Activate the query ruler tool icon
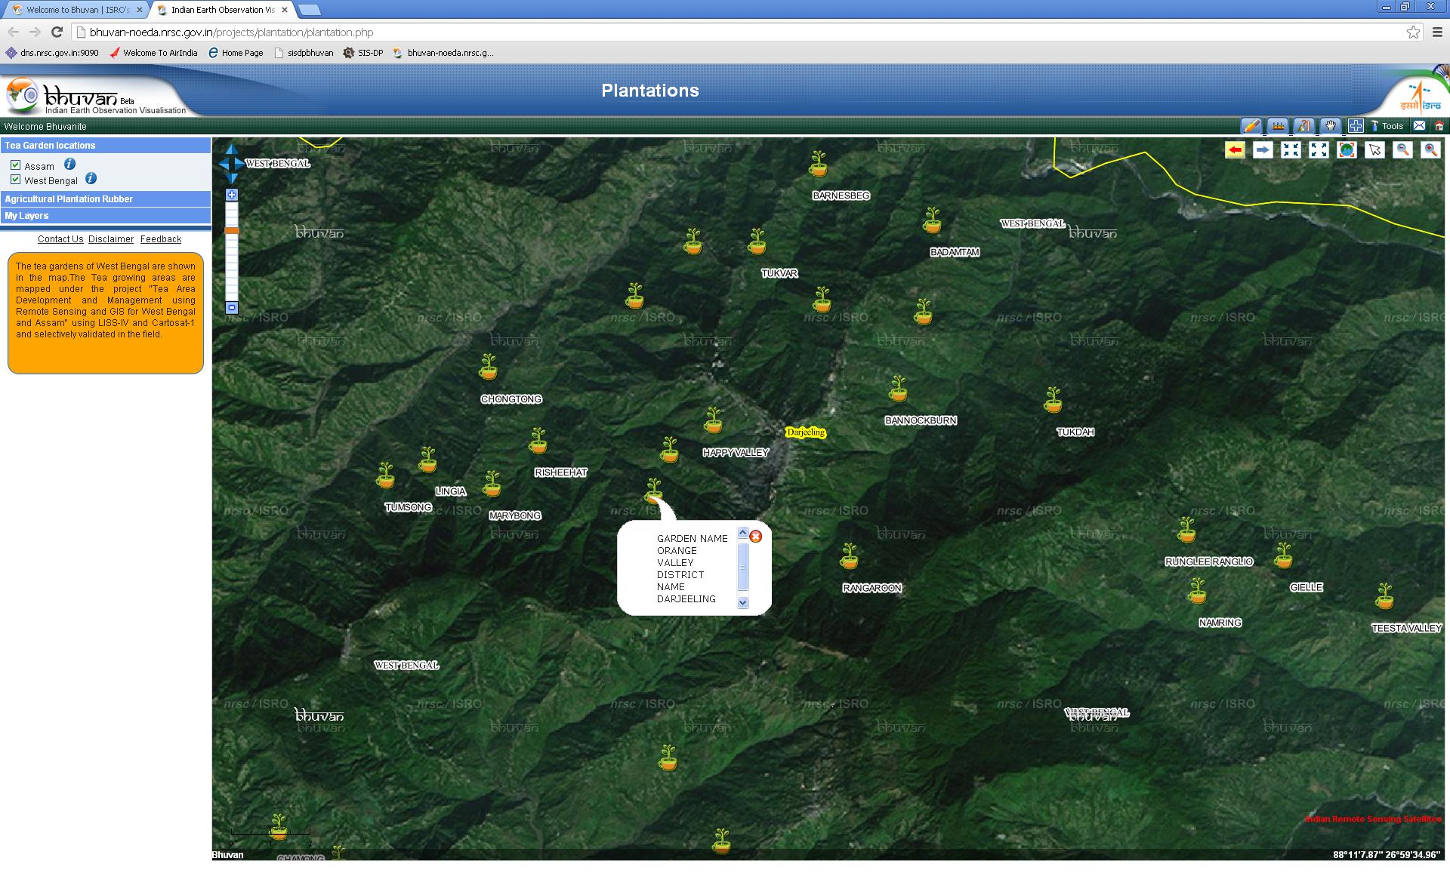Image resolution: width=1450 pixels, height=883 pixels. (x=1303, y=126)
